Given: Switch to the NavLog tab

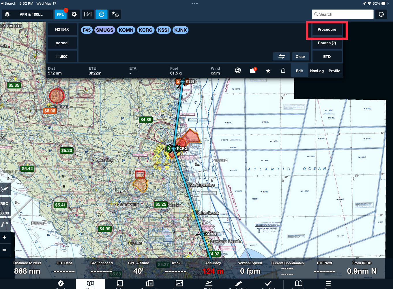Looking at the screenshot, I should 317,71.
